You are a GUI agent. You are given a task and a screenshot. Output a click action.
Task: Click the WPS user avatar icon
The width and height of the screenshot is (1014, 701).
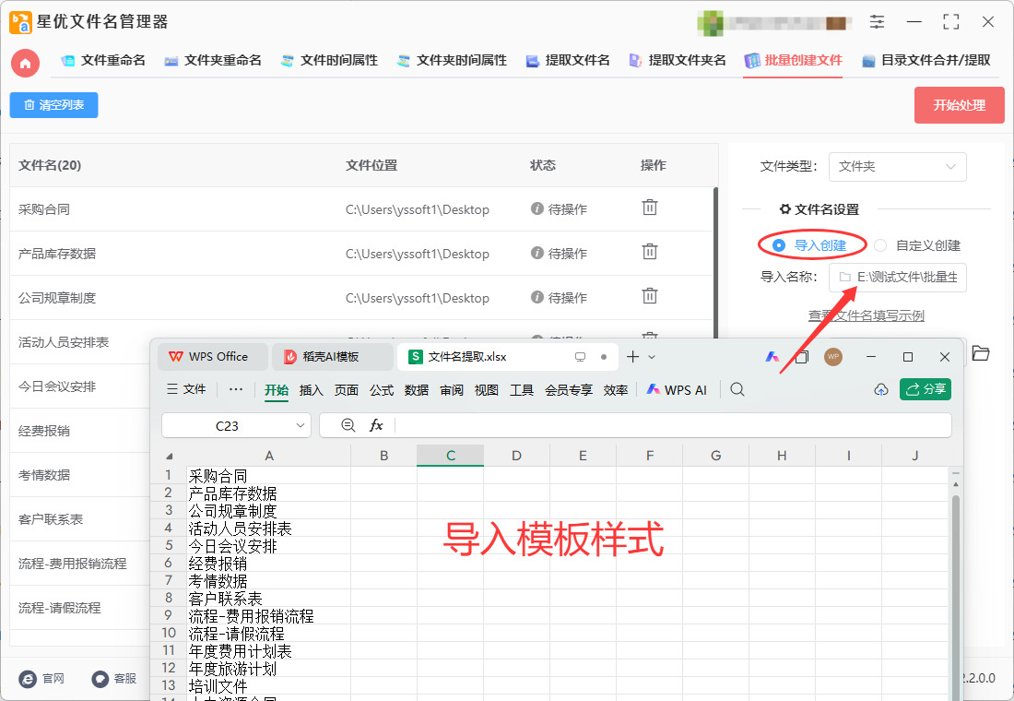click(833, 357)
